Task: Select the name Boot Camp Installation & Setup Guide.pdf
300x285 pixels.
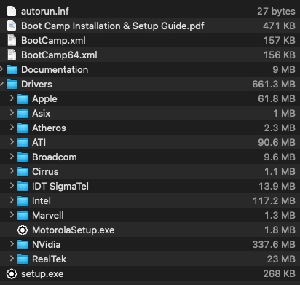Action: [x=113, y=26]
